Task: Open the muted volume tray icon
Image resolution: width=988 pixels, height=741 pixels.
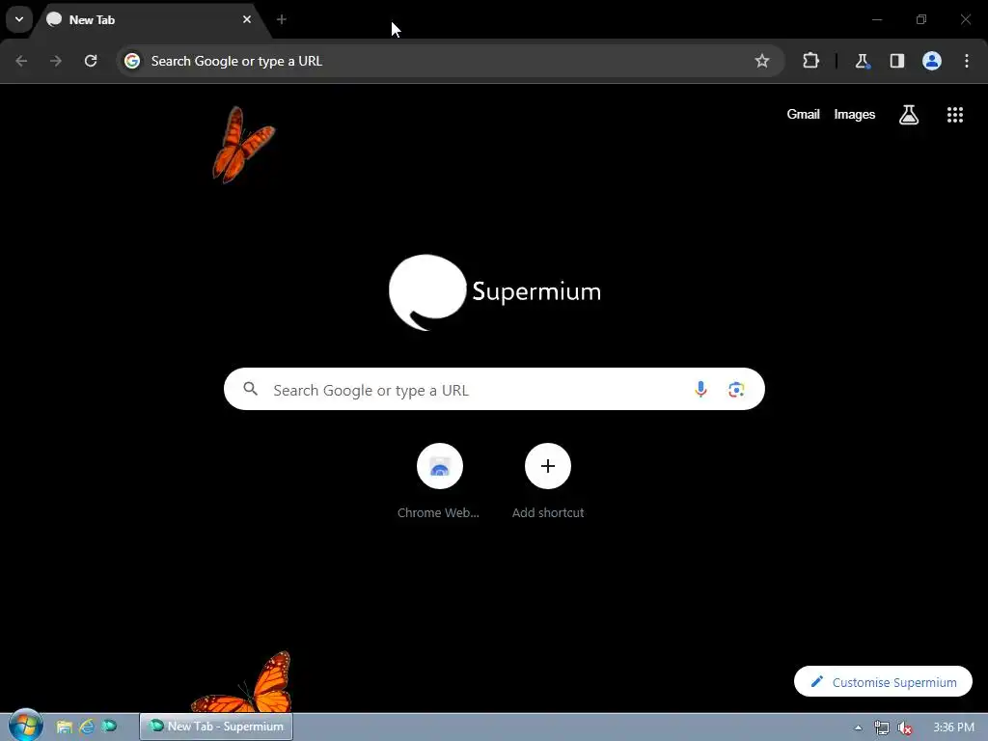Action: (905, 727)
